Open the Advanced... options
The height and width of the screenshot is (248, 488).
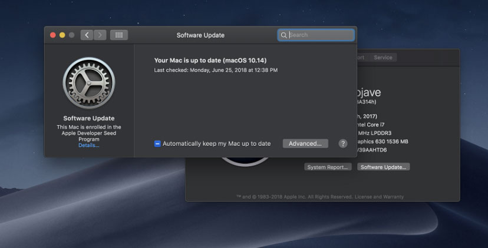click(x=305, y=143)
